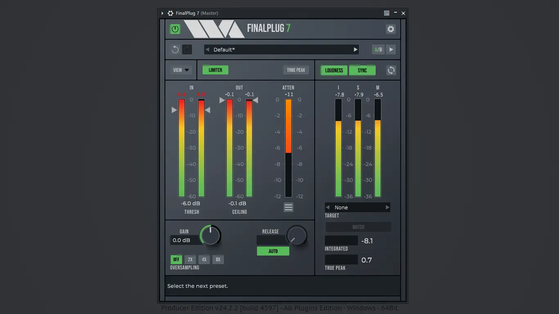Select the next preset arrow

[x=356, y=49]
